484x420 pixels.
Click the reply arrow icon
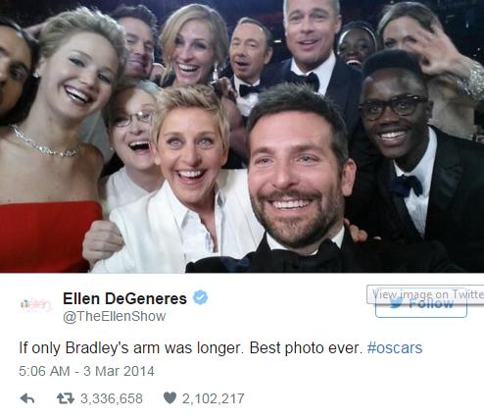point(27,398)
